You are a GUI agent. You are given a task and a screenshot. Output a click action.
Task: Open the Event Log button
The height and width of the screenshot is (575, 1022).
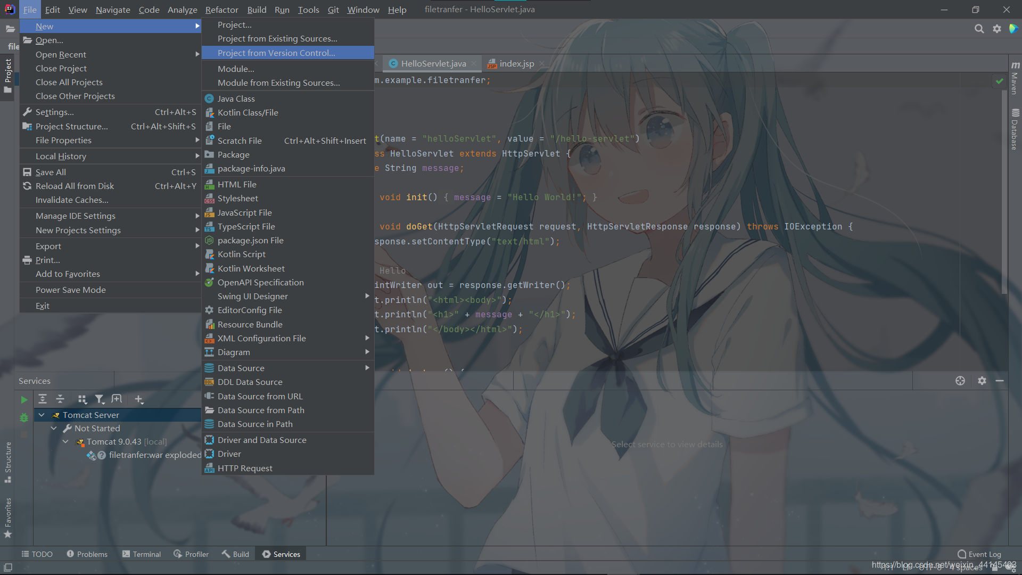979,554
